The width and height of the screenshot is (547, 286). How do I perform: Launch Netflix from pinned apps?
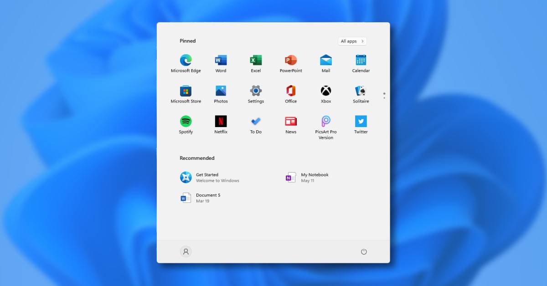click(x=221, y=122)
